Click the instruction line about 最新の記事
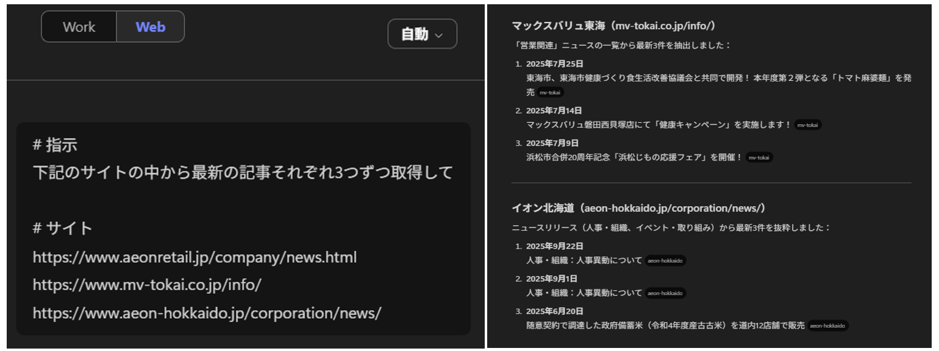Image resolution: width=939 pixels, height=351 pixels. 243,173
